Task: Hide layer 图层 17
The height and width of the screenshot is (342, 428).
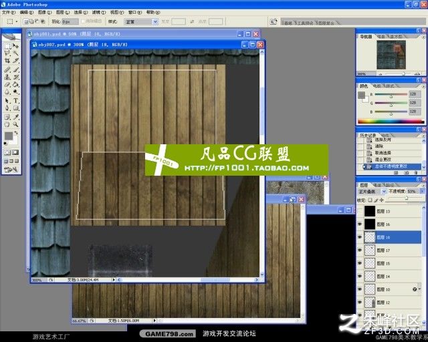Action: (360, 250)
